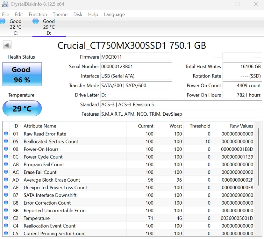The height and width of the screenshot is (239, 264).
Task: Click the Firmware field M0CR011
Action: [x=136, y=57]
